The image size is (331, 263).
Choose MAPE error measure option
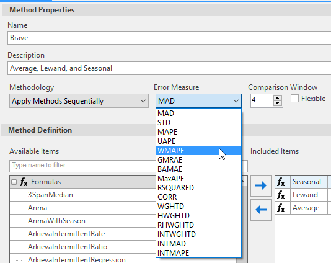(198, 132)
